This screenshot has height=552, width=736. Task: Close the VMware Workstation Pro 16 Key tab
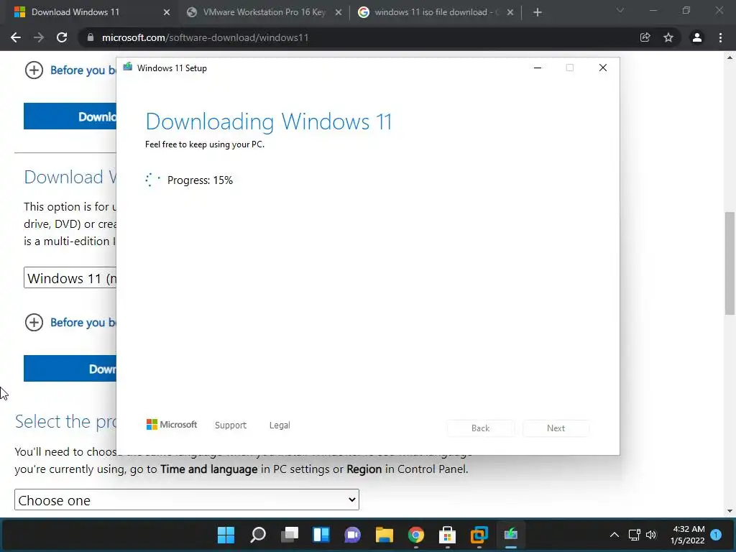point(339,12)
